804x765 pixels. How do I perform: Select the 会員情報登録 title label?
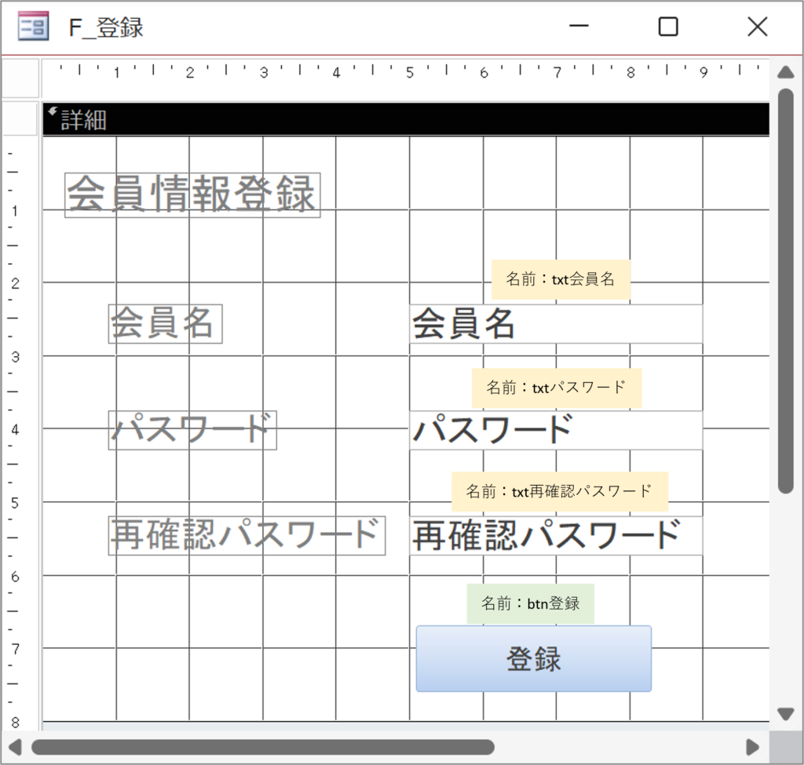[192, 195]
